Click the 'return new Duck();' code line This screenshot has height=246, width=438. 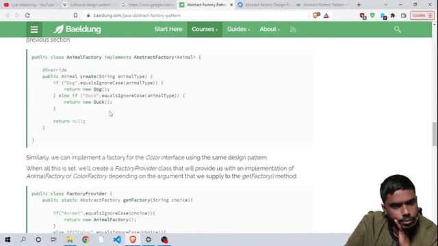[88, 102]
